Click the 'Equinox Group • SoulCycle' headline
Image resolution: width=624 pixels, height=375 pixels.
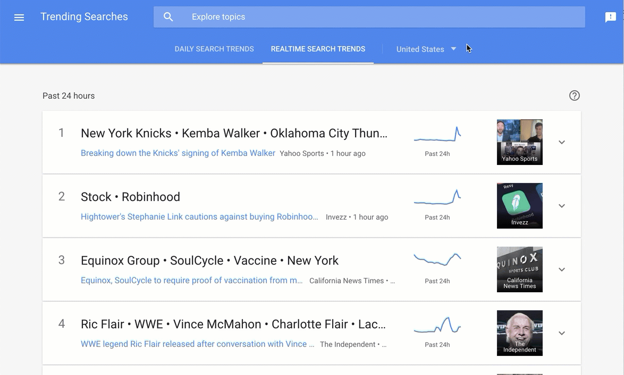210,260
